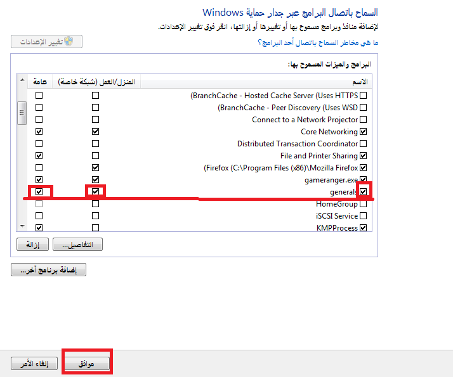Click the list scrollbar up arrow
The image size is (453, 377).
pyautogui.click(x=22, y=80)
